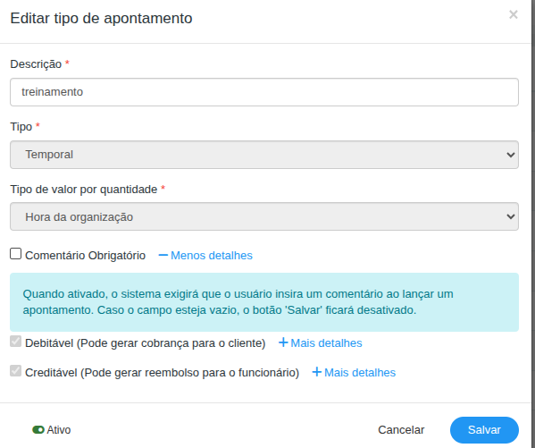
Task: Click the Cancelar button
Action: (401, 429)
